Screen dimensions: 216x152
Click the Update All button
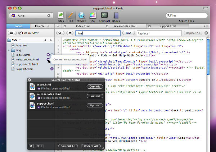[91, 146]
